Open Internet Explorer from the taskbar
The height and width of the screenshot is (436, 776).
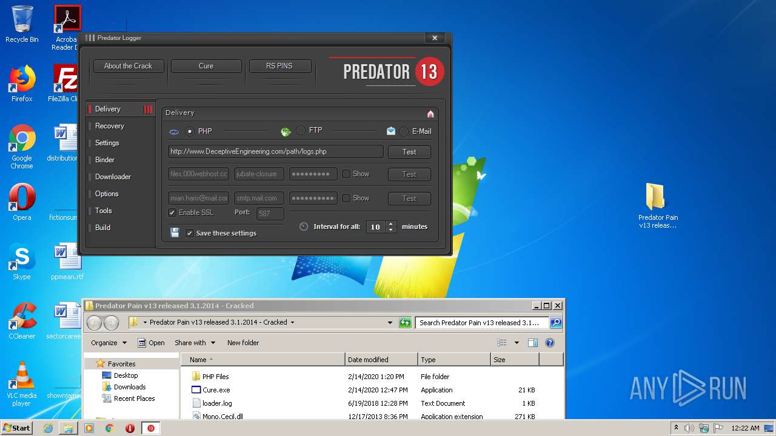tap(48, 428)
